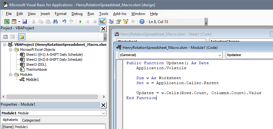Click the Paste clipboard icon
The width and height of the screenshot is (273, 129).
click(48, 22)
